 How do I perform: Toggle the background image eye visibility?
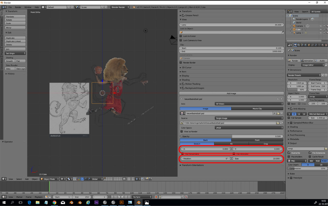[x=278, y=99]
